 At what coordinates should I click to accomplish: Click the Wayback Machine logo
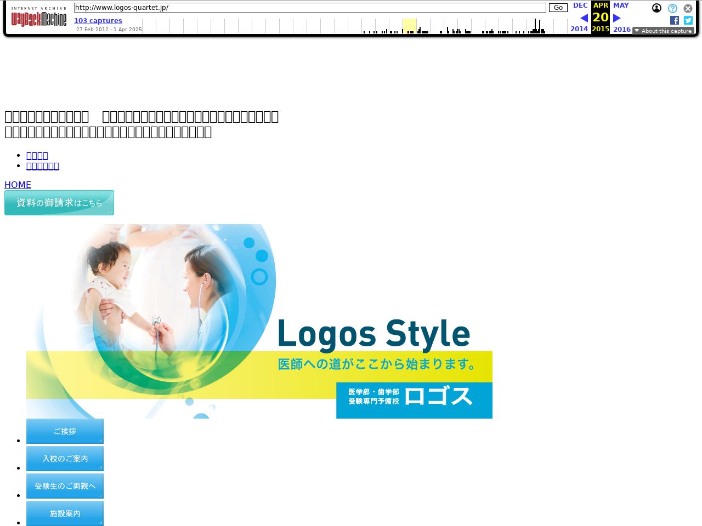[x=38, y=18]
